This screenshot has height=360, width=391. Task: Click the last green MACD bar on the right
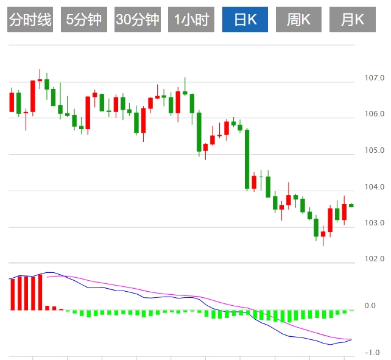click(351, 311)
